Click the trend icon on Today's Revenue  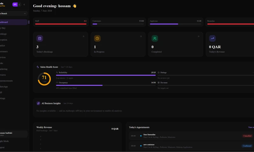(x=212, y=38)
